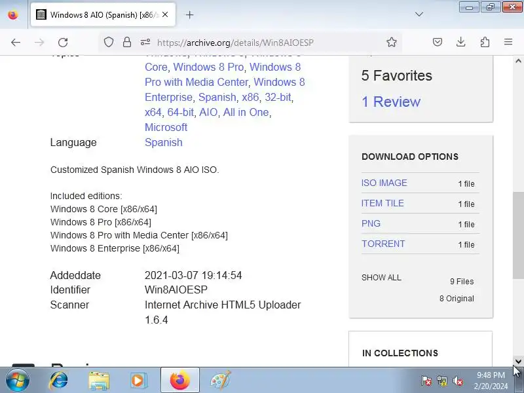Viewport: 524px width, 393px height.
Task: Open Firefox application menu
Action: pyautogui.click(x=508, y=42)
